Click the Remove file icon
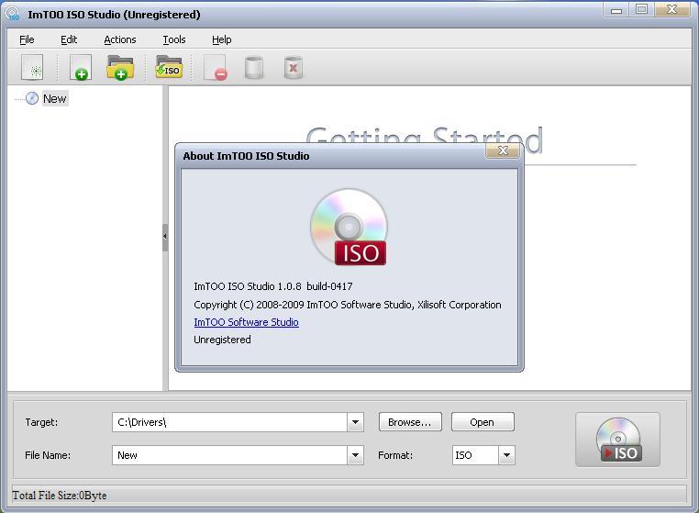The image size is (699, 513). pyautogui.click(x=216, y=68)
